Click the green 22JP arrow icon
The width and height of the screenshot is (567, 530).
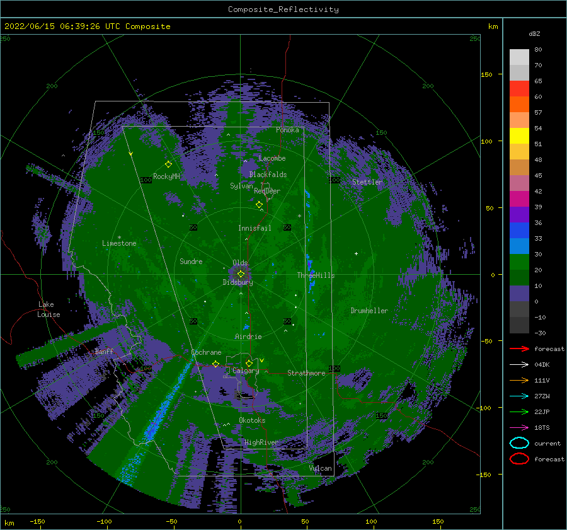click(x=519, y=412)
